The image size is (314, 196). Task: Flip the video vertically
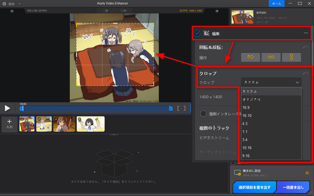[x=291, y=58]
